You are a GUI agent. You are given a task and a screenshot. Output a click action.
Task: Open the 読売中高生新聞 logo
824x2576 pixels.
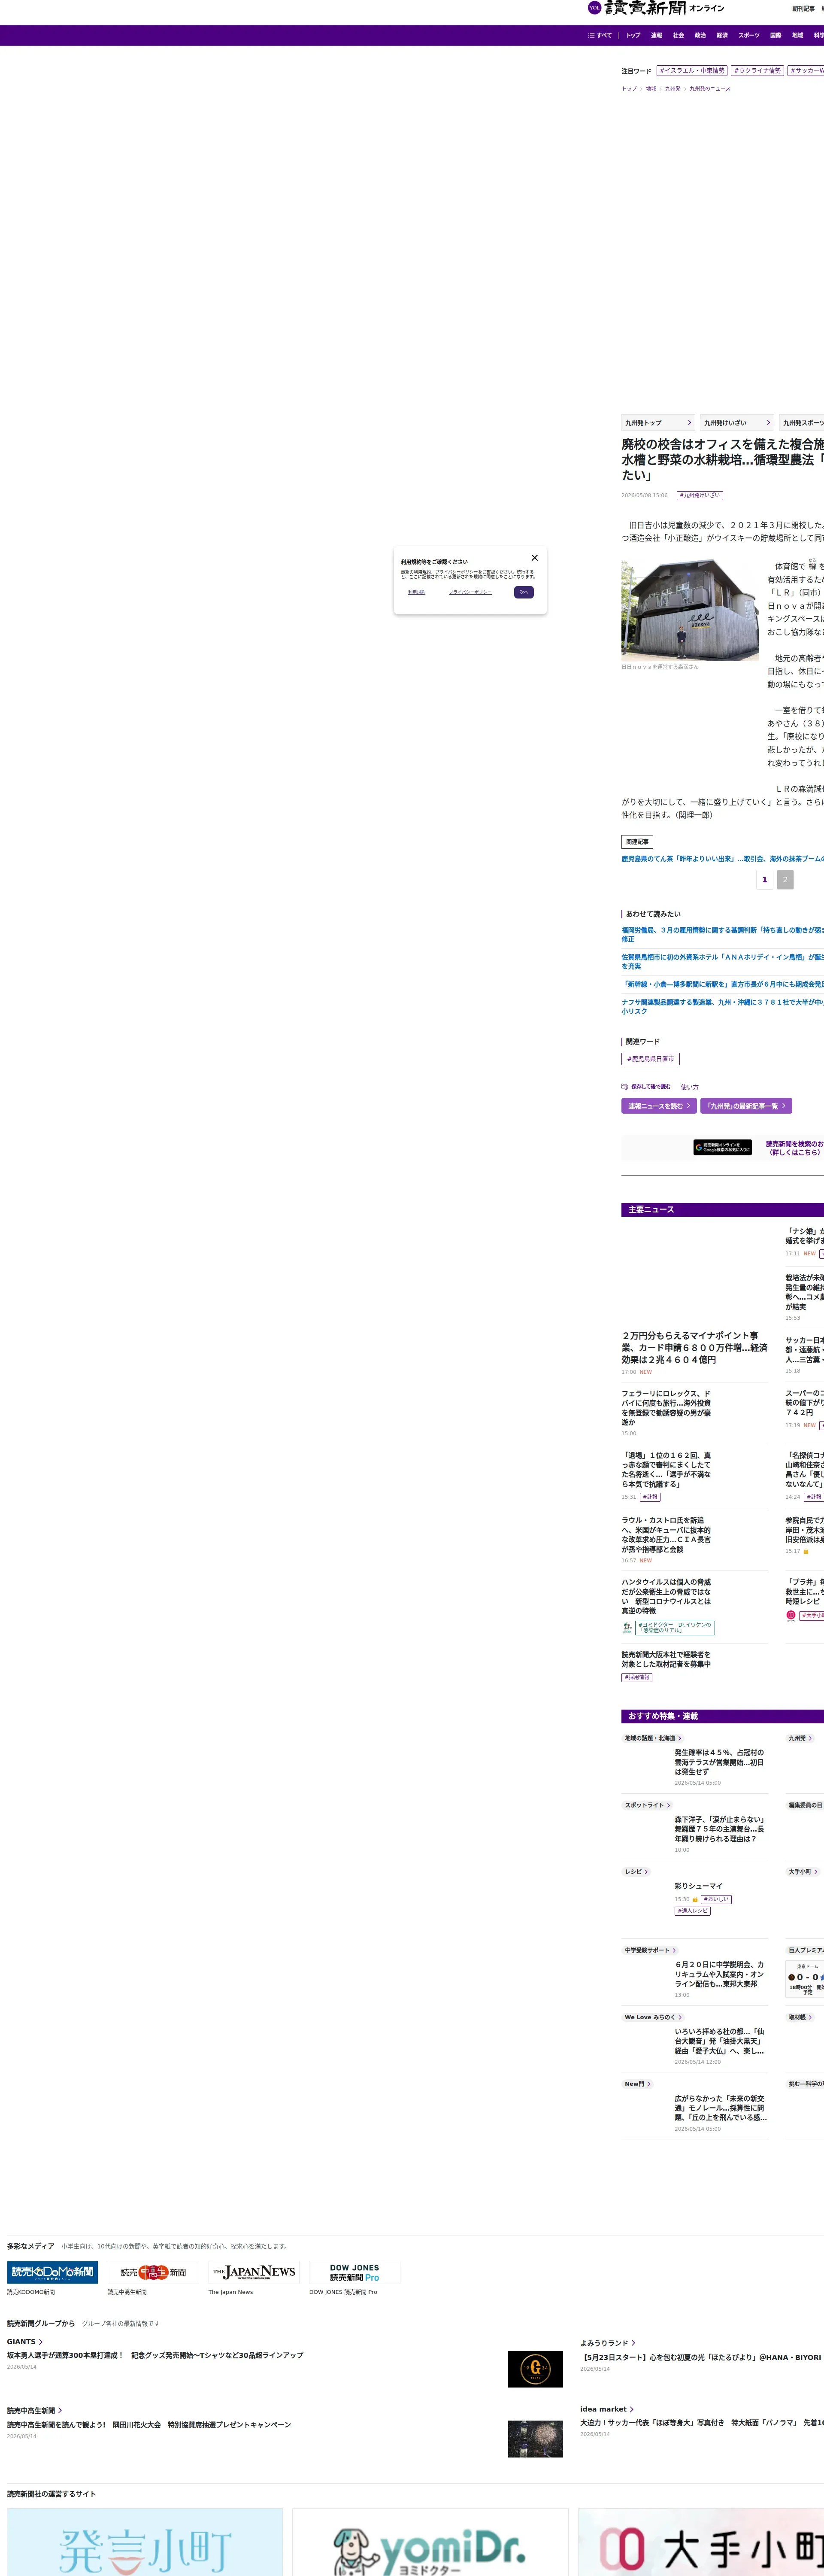coord(153,2272)
